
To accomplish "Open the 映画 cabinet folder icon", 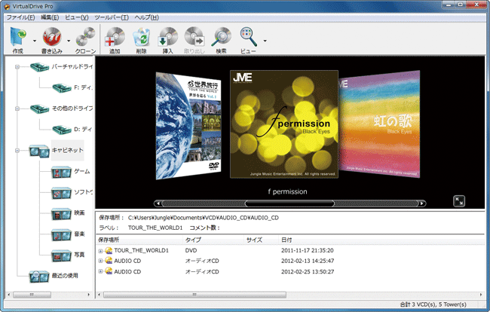I will pos(61,214).
